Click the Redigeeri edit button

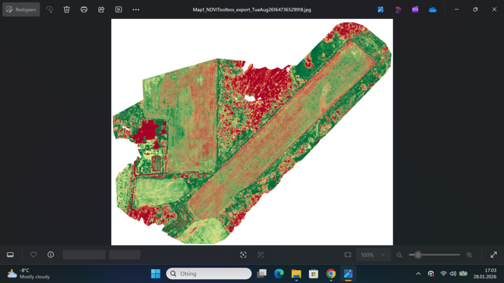21,9
